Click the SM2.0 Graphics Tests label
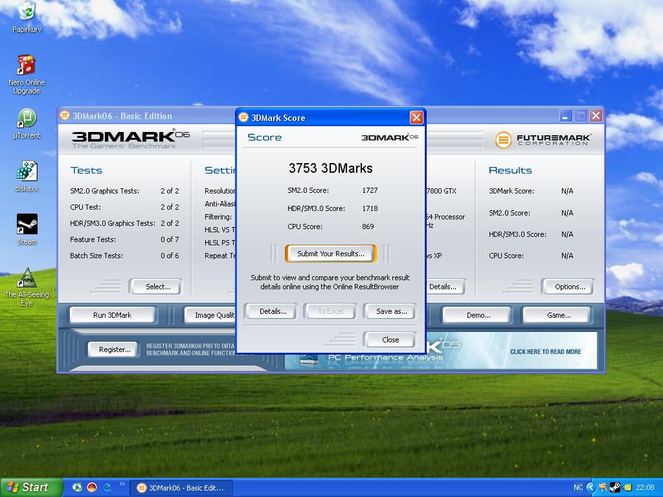663x497 pixels. tap(104, 191)
